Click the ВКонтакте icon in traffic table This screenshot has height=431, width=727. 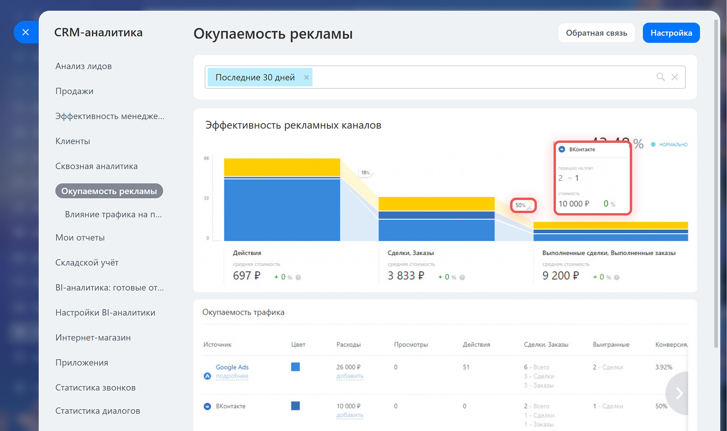(x=207, y=406)
